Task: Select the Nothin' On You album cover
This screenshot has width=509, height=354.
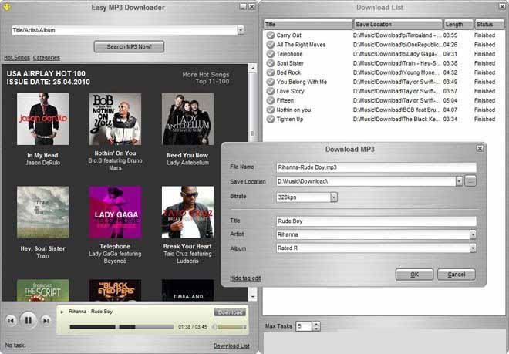Action: tap(115, 119)
